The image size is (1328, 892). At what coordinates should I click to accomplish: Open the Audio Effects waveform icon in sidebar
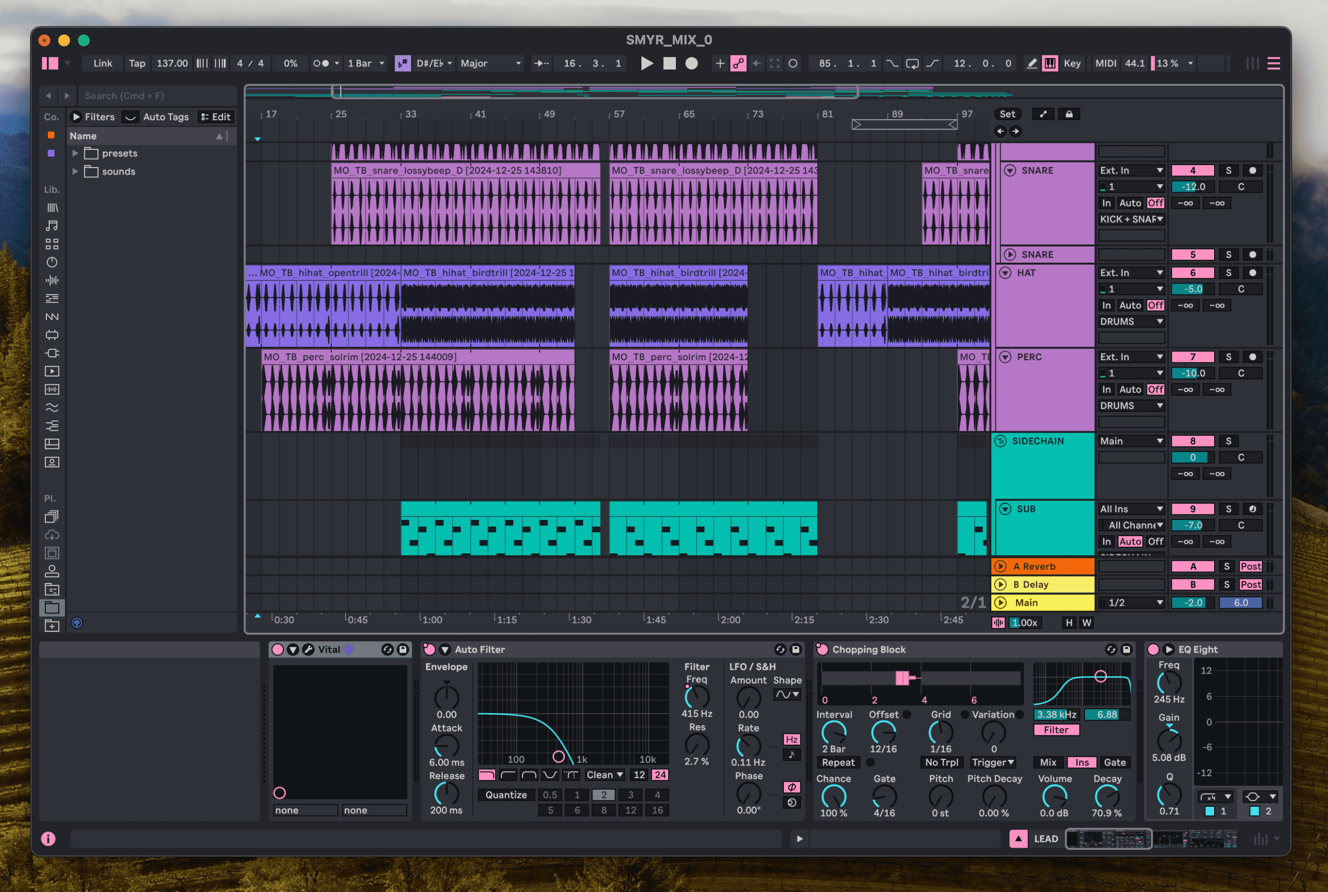[52, 280]
